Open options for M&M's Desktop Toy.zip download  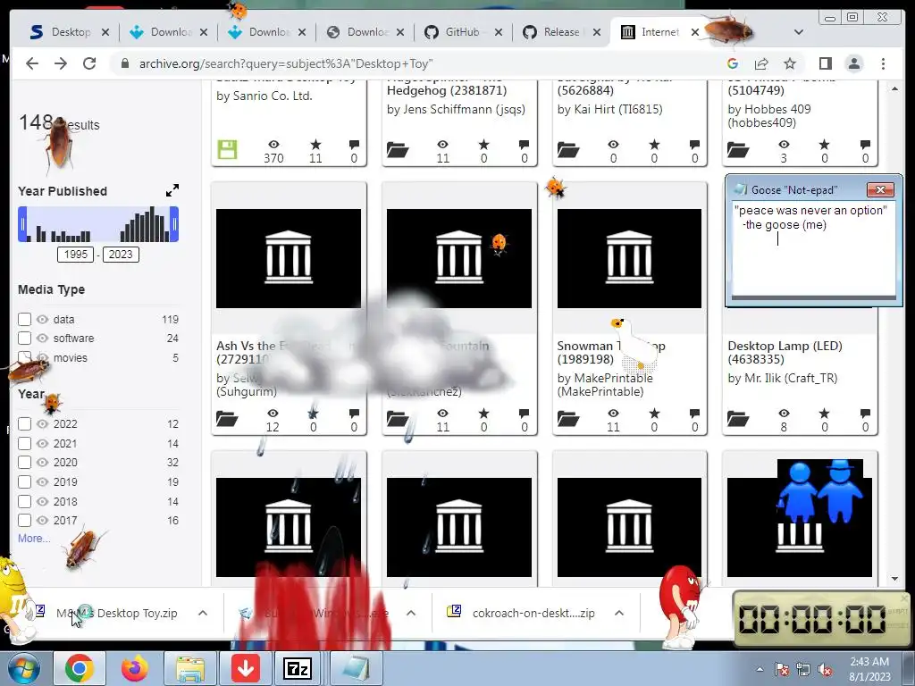coord(203,613)
